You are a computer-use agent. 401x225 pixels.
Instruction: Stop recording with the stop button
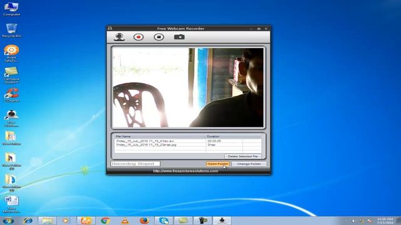159,37
